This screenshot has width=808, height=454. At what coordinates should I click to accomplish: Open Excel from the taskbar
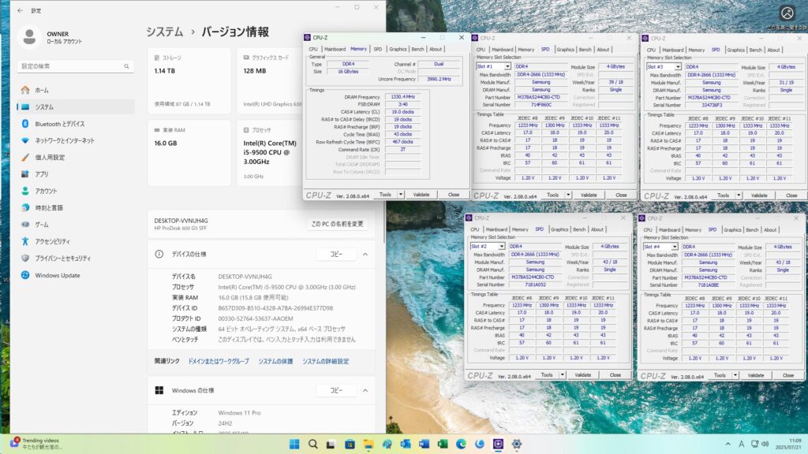pos(441,444)
